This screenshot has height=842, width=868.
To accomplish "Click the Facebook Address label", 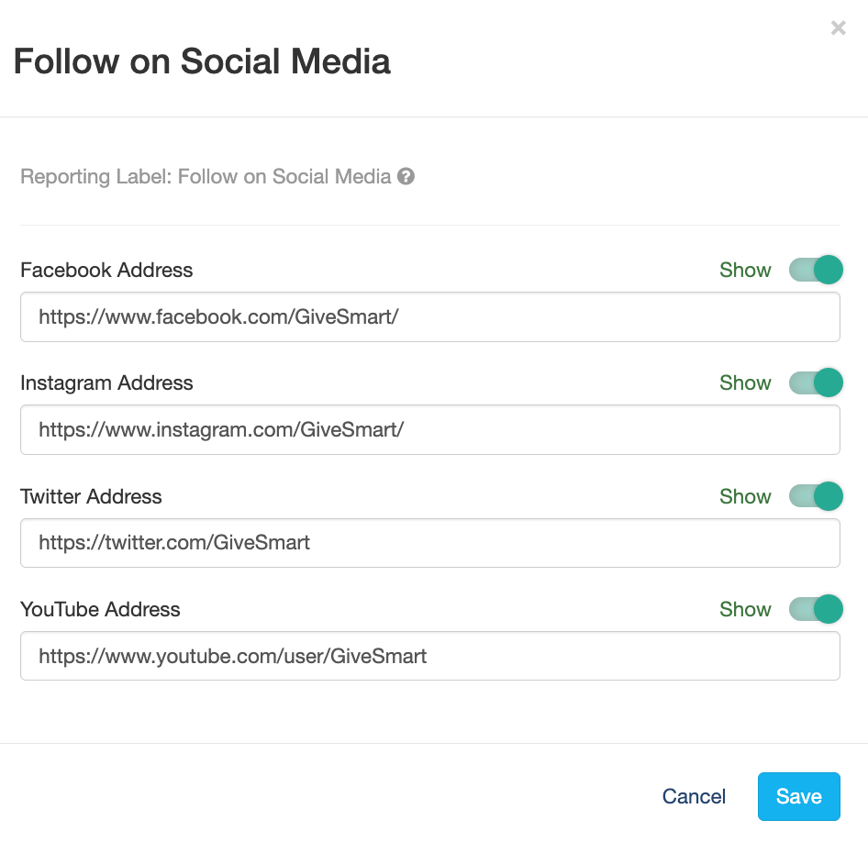I will pyautogui.click(x=106, y=270).
